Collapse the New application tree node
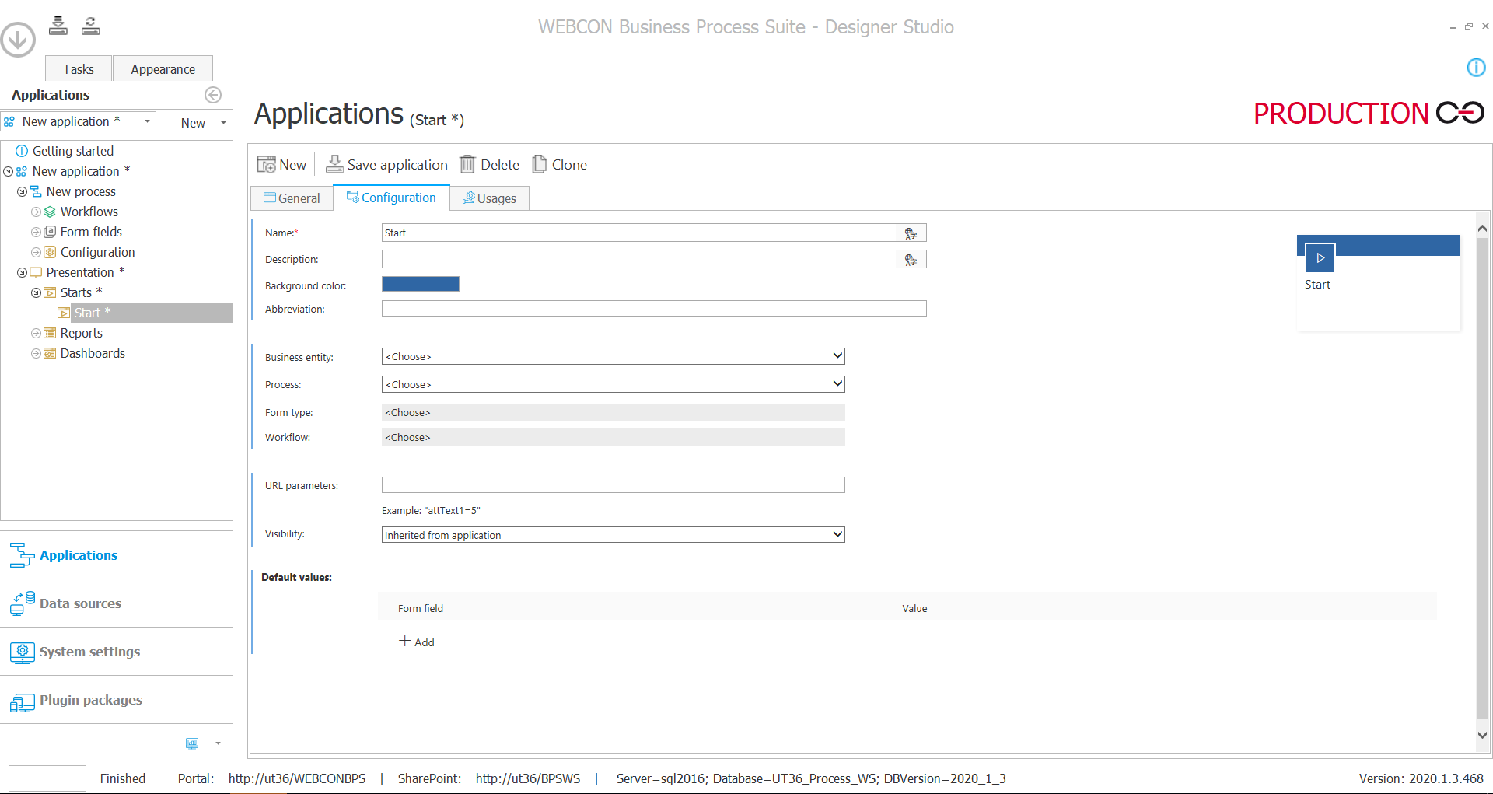1493x794 pixels. pyautogui.click(x=8, y=171)
